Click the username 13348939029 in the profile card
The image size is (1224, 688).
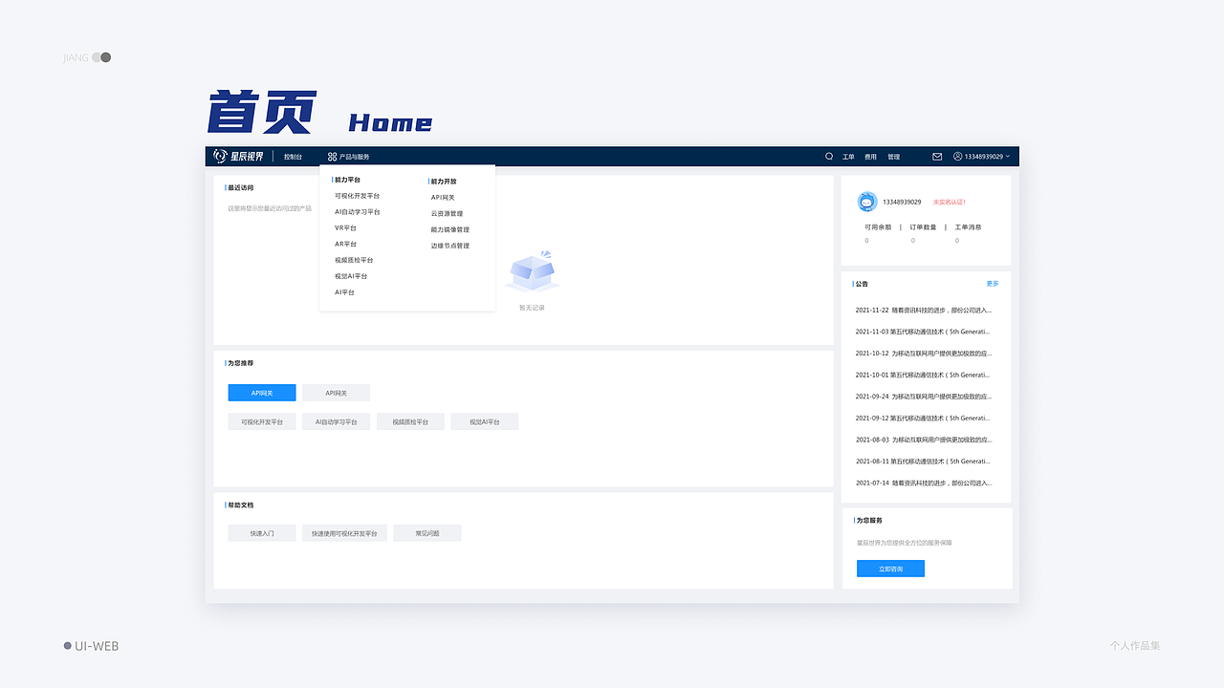pos(902,203)
